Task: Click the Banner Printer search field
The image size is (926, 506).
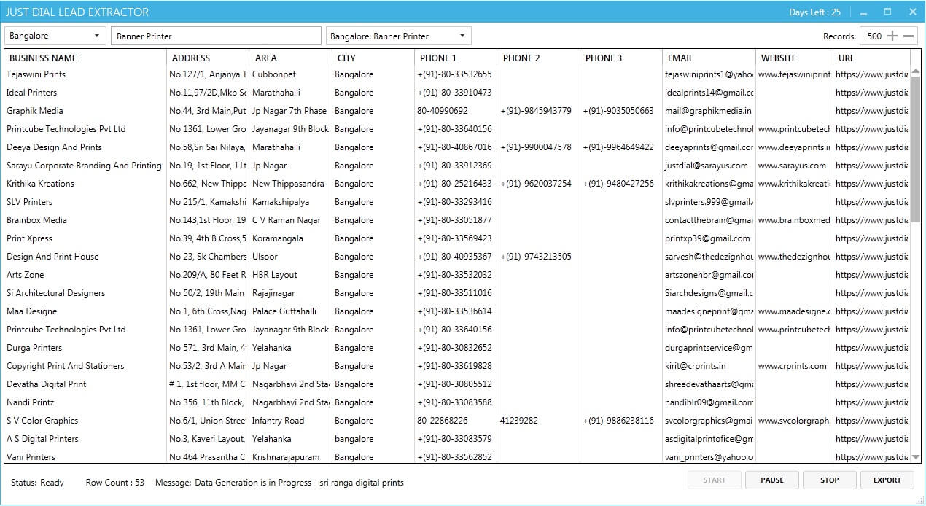Action: tap(216, 36)
